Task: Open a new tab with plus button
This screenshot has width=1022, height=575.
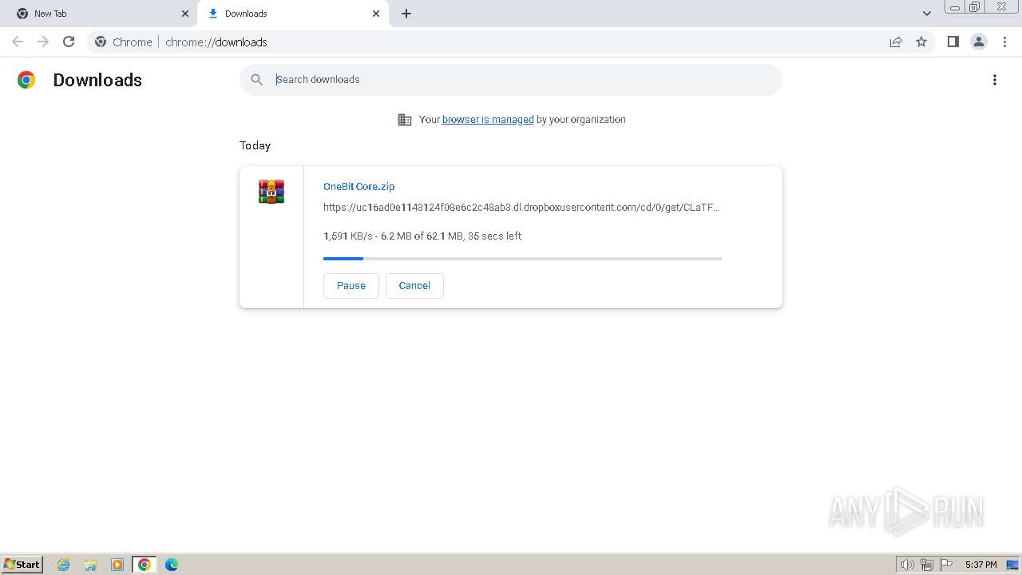Action: click(406, 14)
